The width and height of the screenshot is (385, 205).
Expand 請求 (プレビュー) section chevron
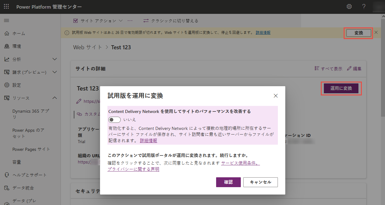55,72
